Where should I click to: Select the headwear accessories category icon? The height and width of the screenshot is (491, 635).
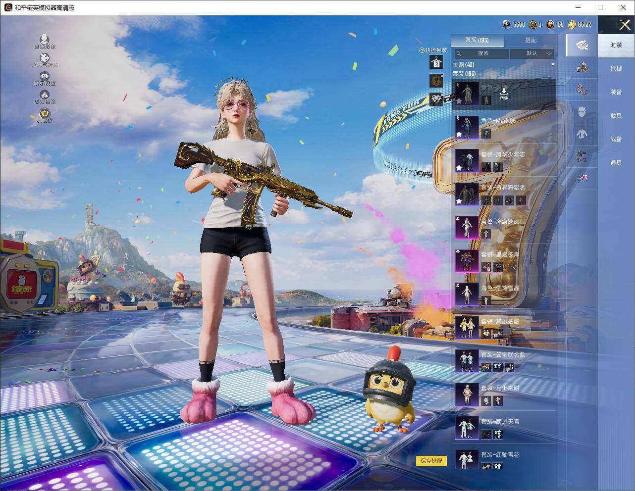coord(582,67)
